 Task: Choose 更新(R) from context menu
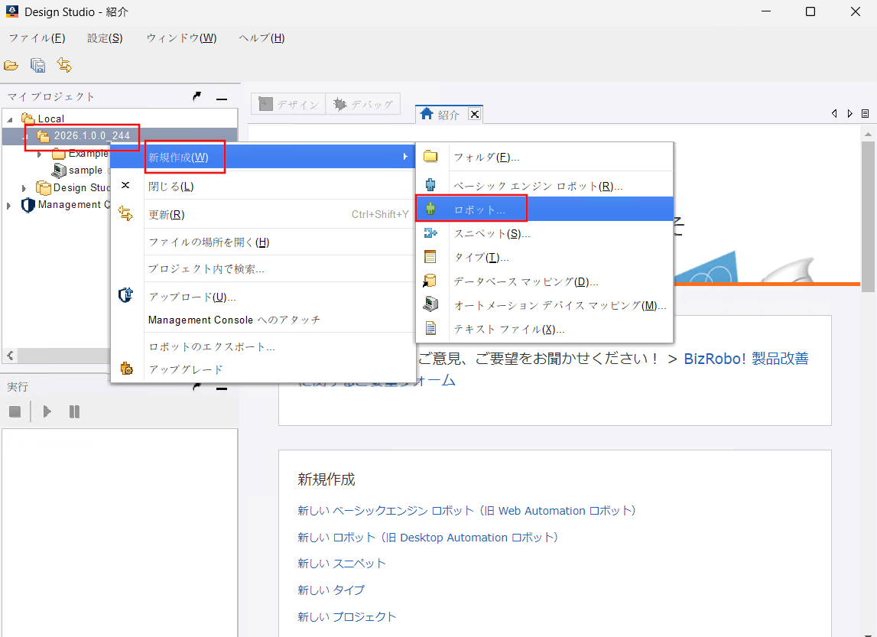pos(263,214)
